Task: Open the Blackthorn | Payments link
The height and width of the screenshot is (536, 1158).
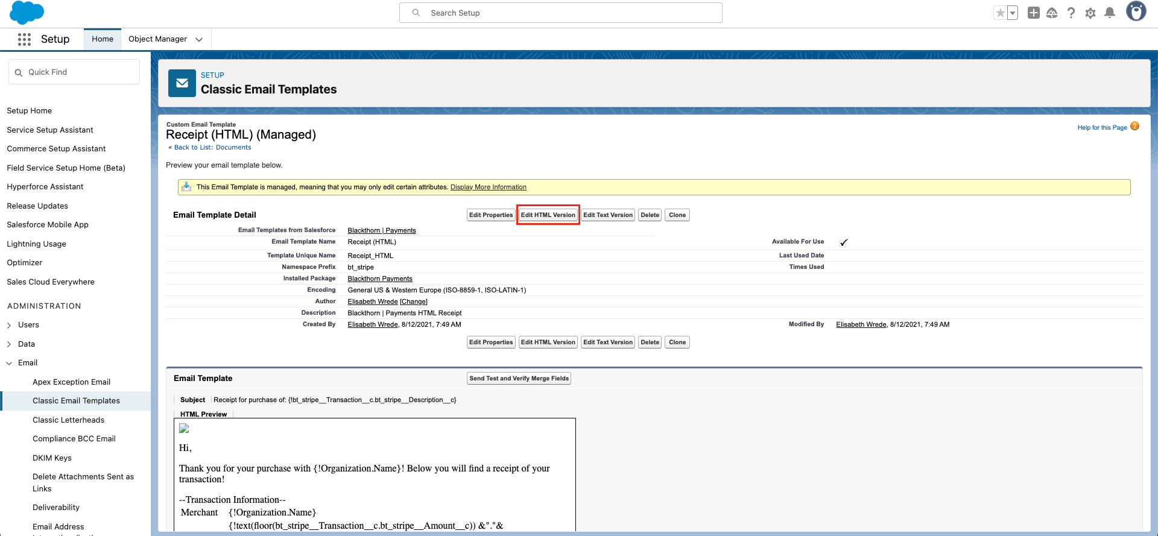Action: 382,231
